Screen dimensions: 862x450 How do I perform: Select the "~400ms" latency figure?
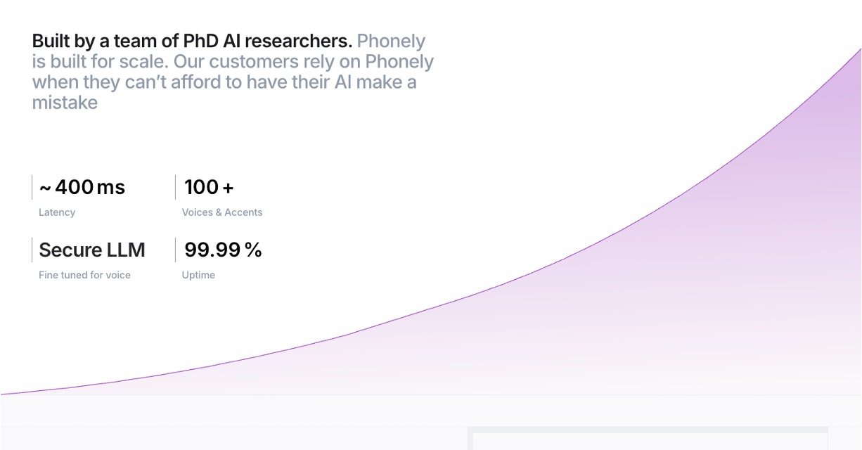click(x=82, y=187)
